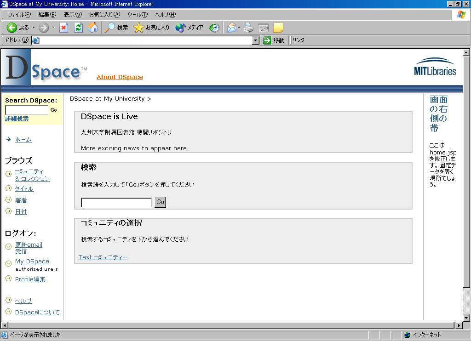Expand the address bar dropdown arrow
The width and height of the screenshot is (471, 341).
pos(256,40)
